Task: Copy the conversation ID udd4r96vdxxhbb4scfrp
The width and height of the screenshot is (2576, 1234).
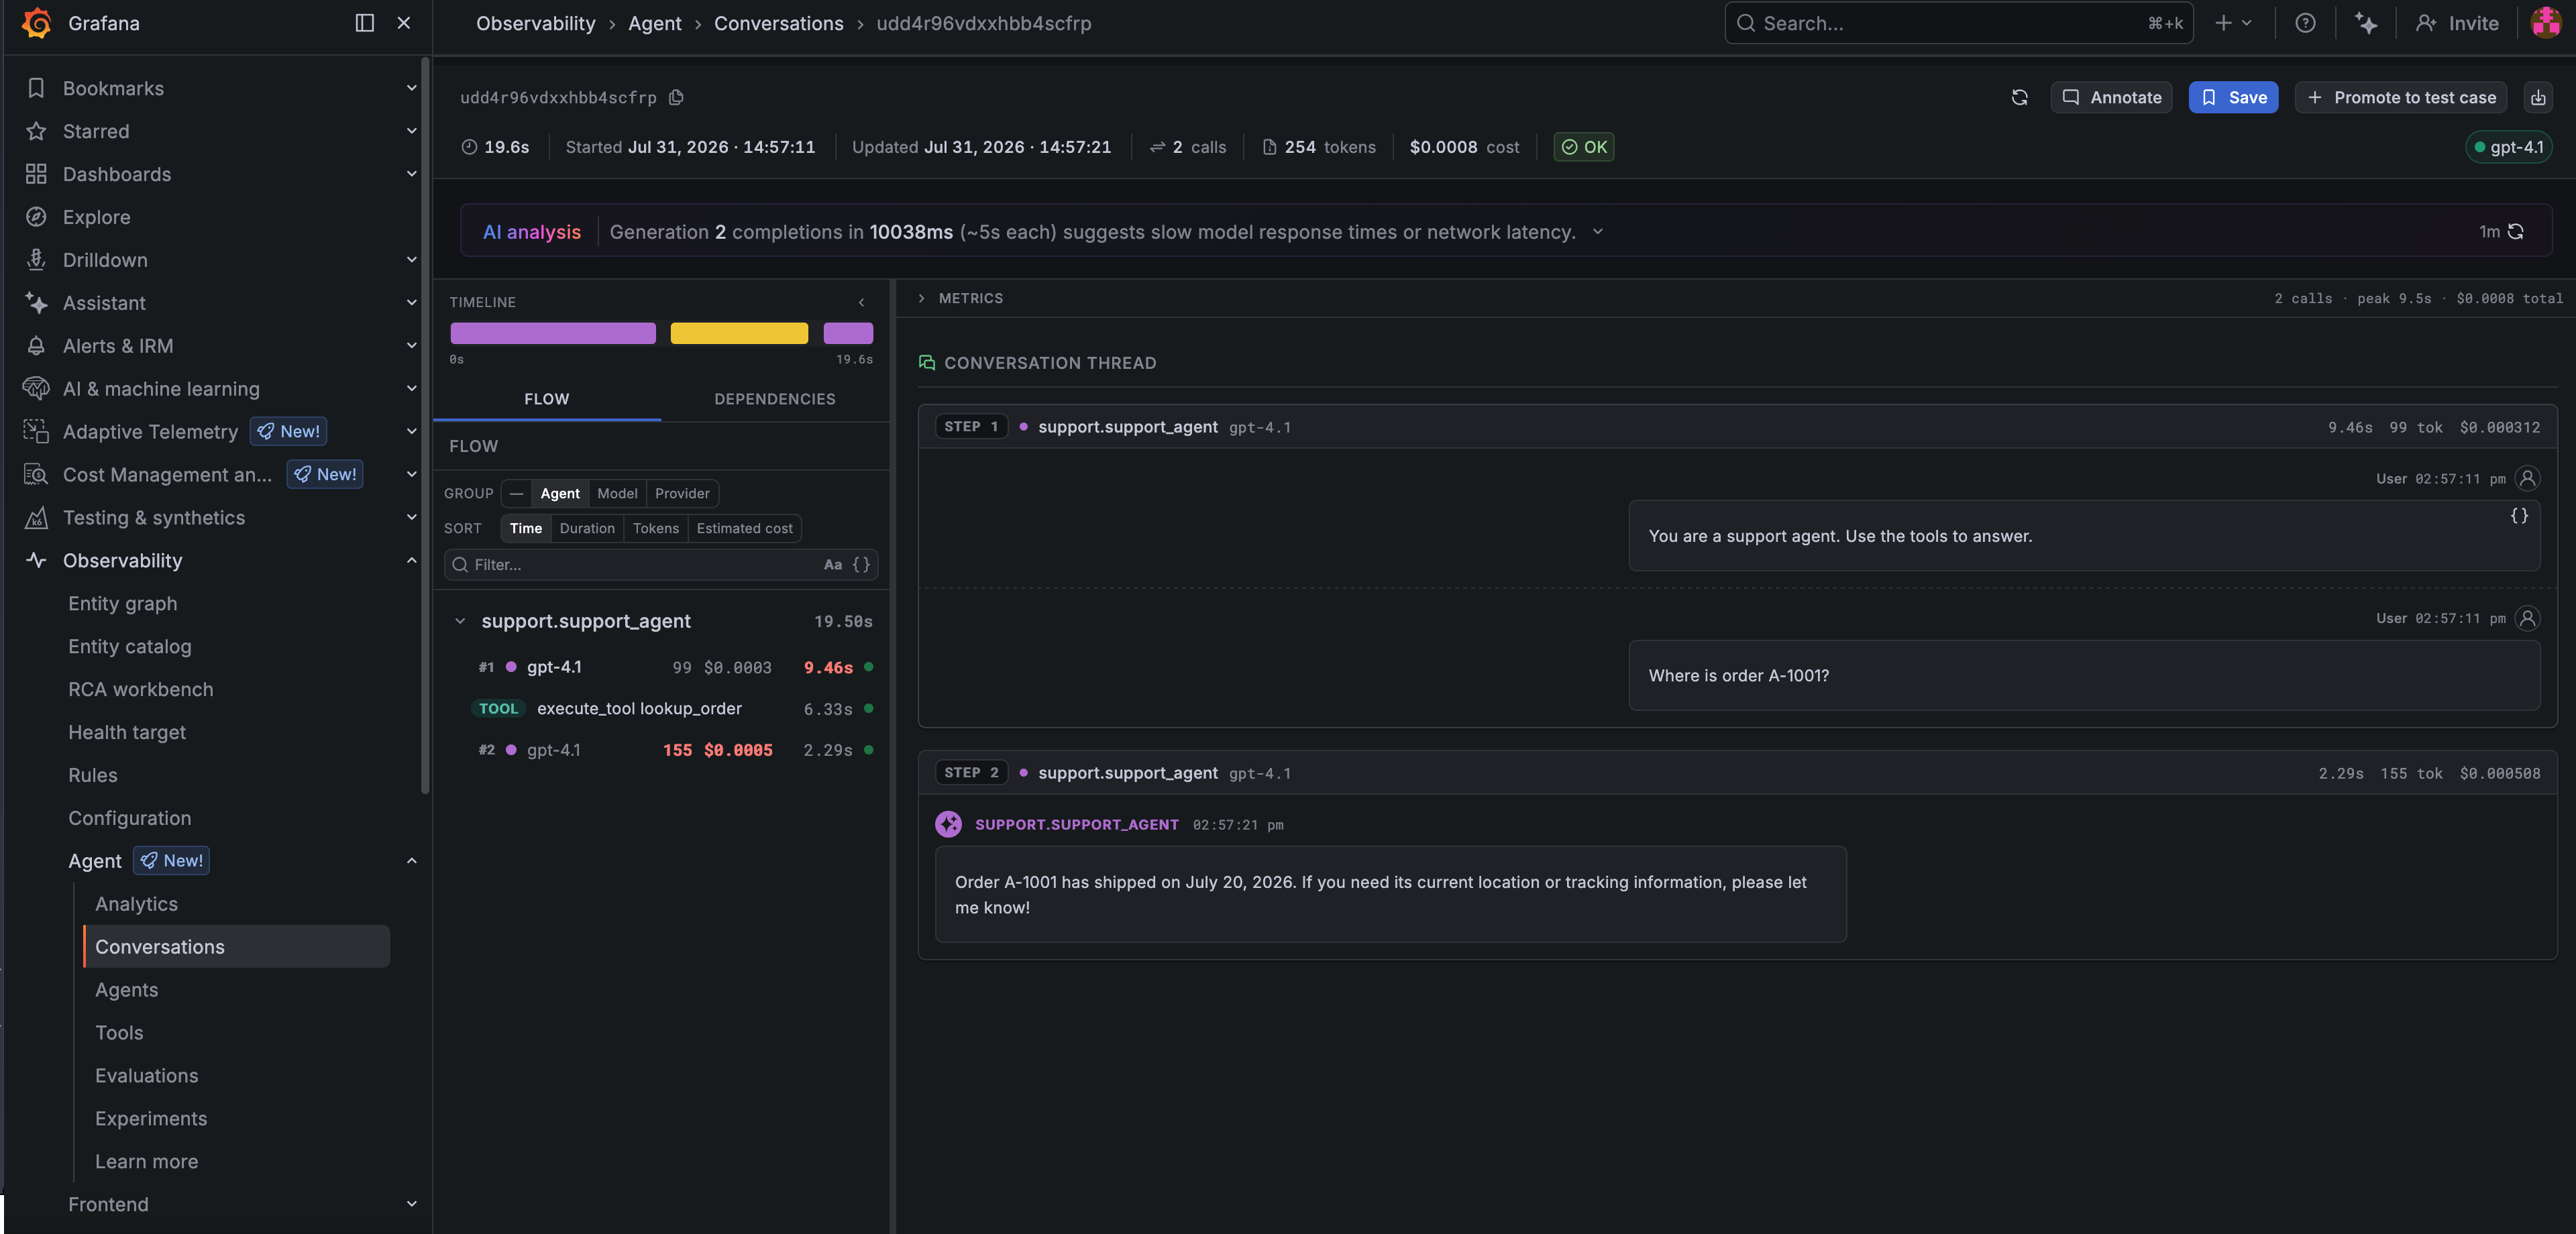Action: [677, 97]
